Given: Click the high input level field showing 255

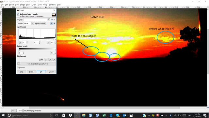Looking at the screenshot, I should [x=52, y=43].
